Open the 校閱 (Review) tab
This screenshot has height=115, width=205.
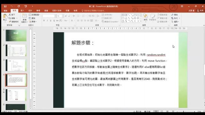(x=68, y=11)
